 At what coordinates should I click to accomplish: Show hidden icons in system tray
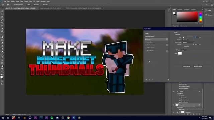click(x=200, y=118)
